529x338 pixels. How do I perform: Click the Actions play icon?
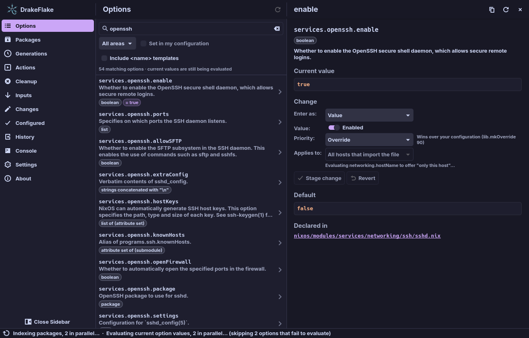click(8, 67)
